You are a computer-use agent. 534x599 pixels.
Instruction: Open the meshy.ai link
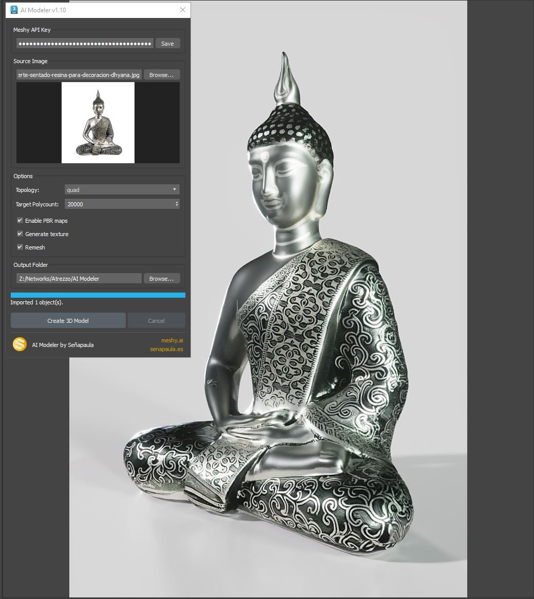pyautogui.click(x=172, y=340)
